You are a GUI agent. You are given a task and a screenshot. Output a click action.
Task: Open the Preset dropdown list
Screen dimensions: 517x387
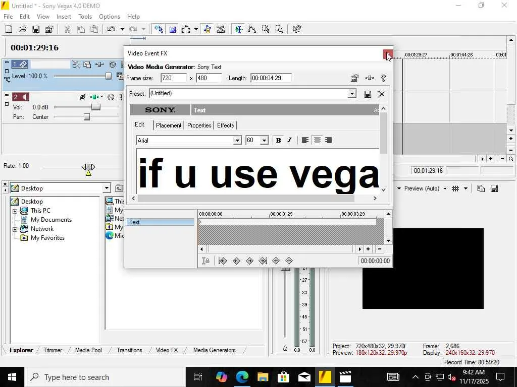[x=352, y=94]
